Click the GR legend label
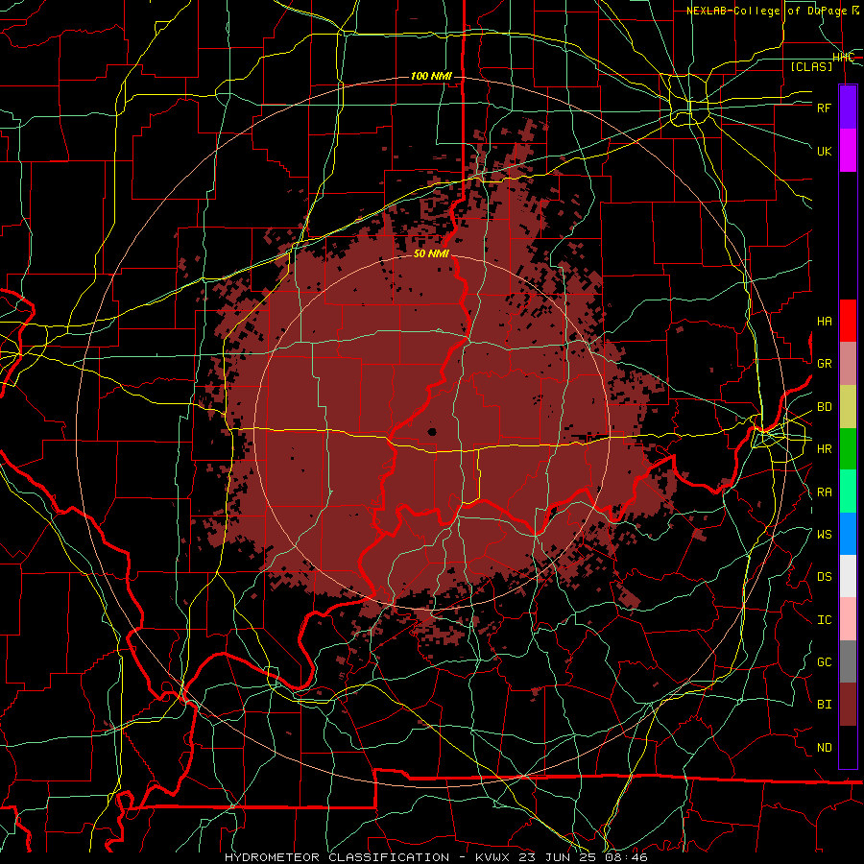 pos(824,364)
